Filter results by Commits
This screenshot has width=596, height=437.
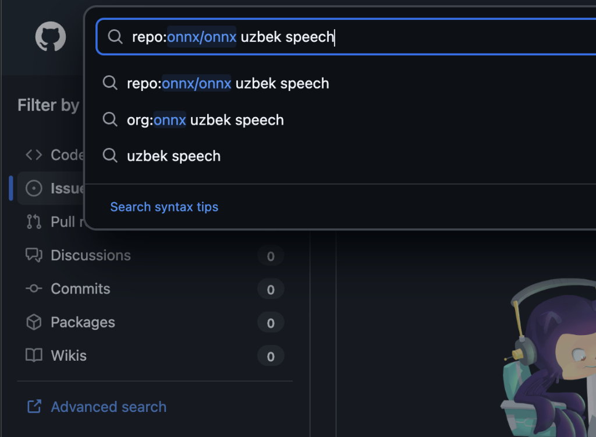pos(80,289)
